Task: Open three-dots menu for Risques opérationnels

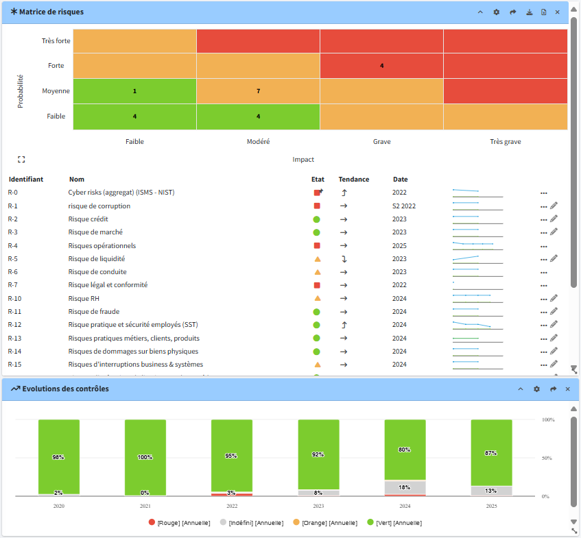Action: pos(544,246)
